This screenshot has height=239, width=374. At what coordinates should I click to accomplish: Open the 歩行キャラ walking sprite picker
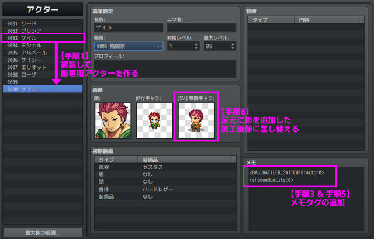(x=154, y=120)
